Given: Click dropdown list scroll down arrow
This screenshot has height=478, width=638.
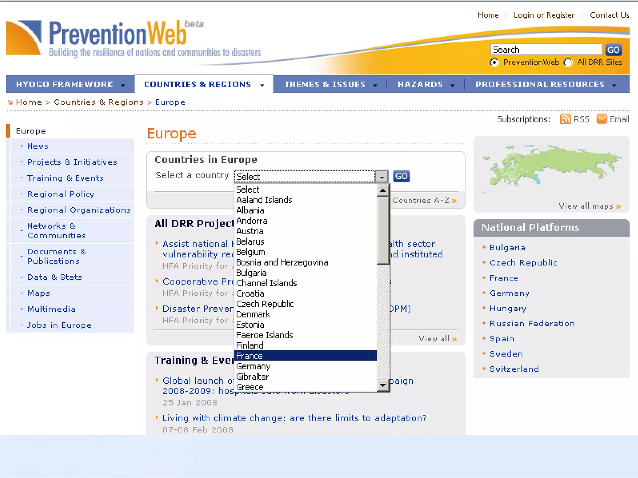Looking at the screenshot, I should (383, 385).
